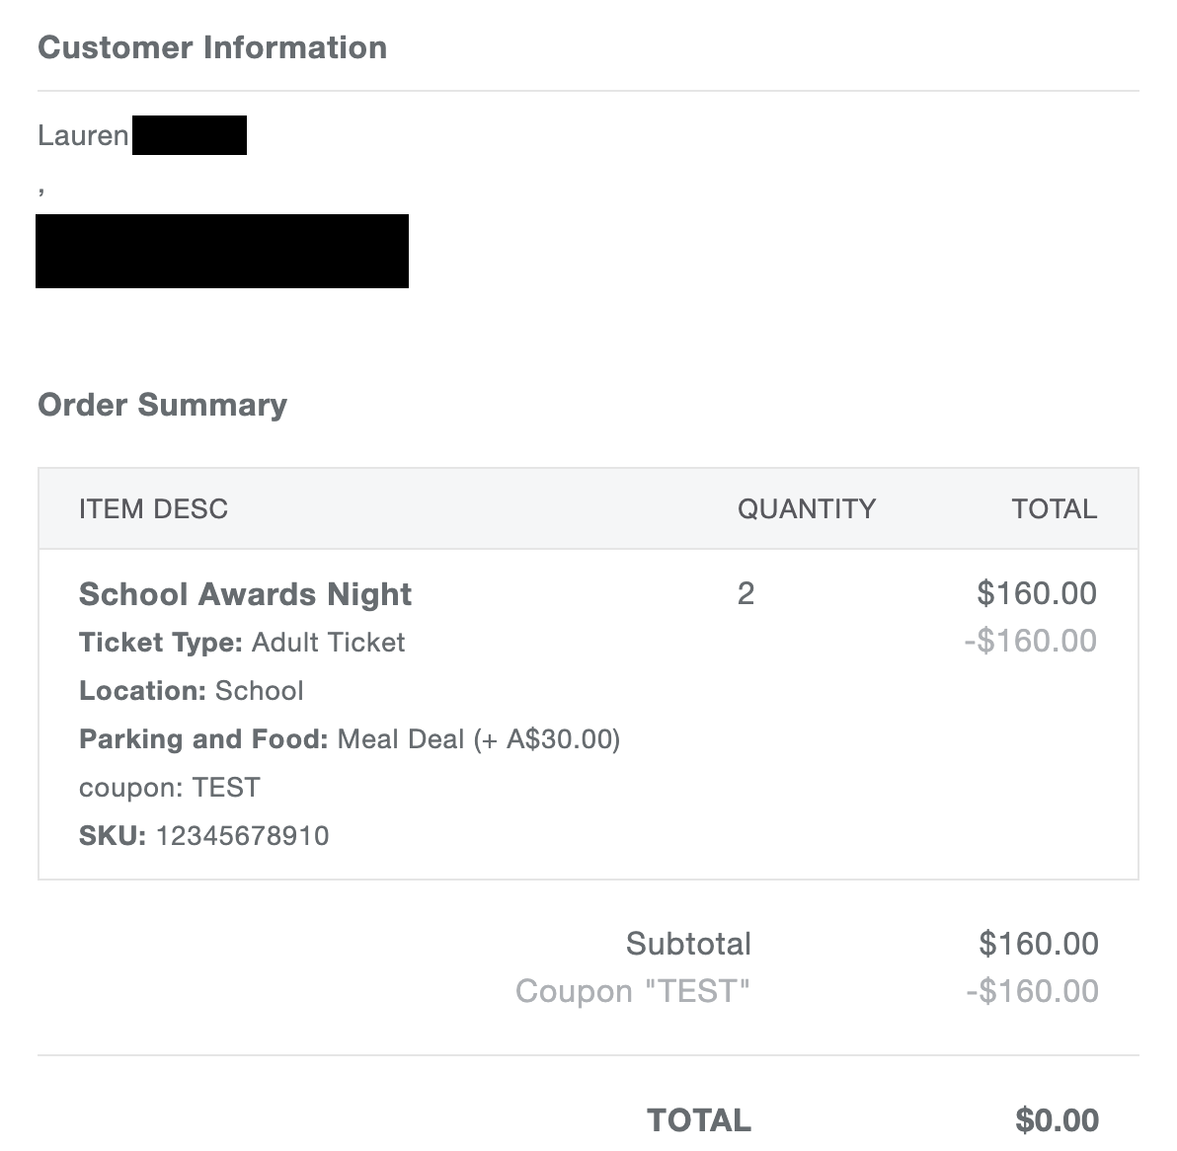Click the Location School line
The image size is (1177, 1151).
[192, 690]
